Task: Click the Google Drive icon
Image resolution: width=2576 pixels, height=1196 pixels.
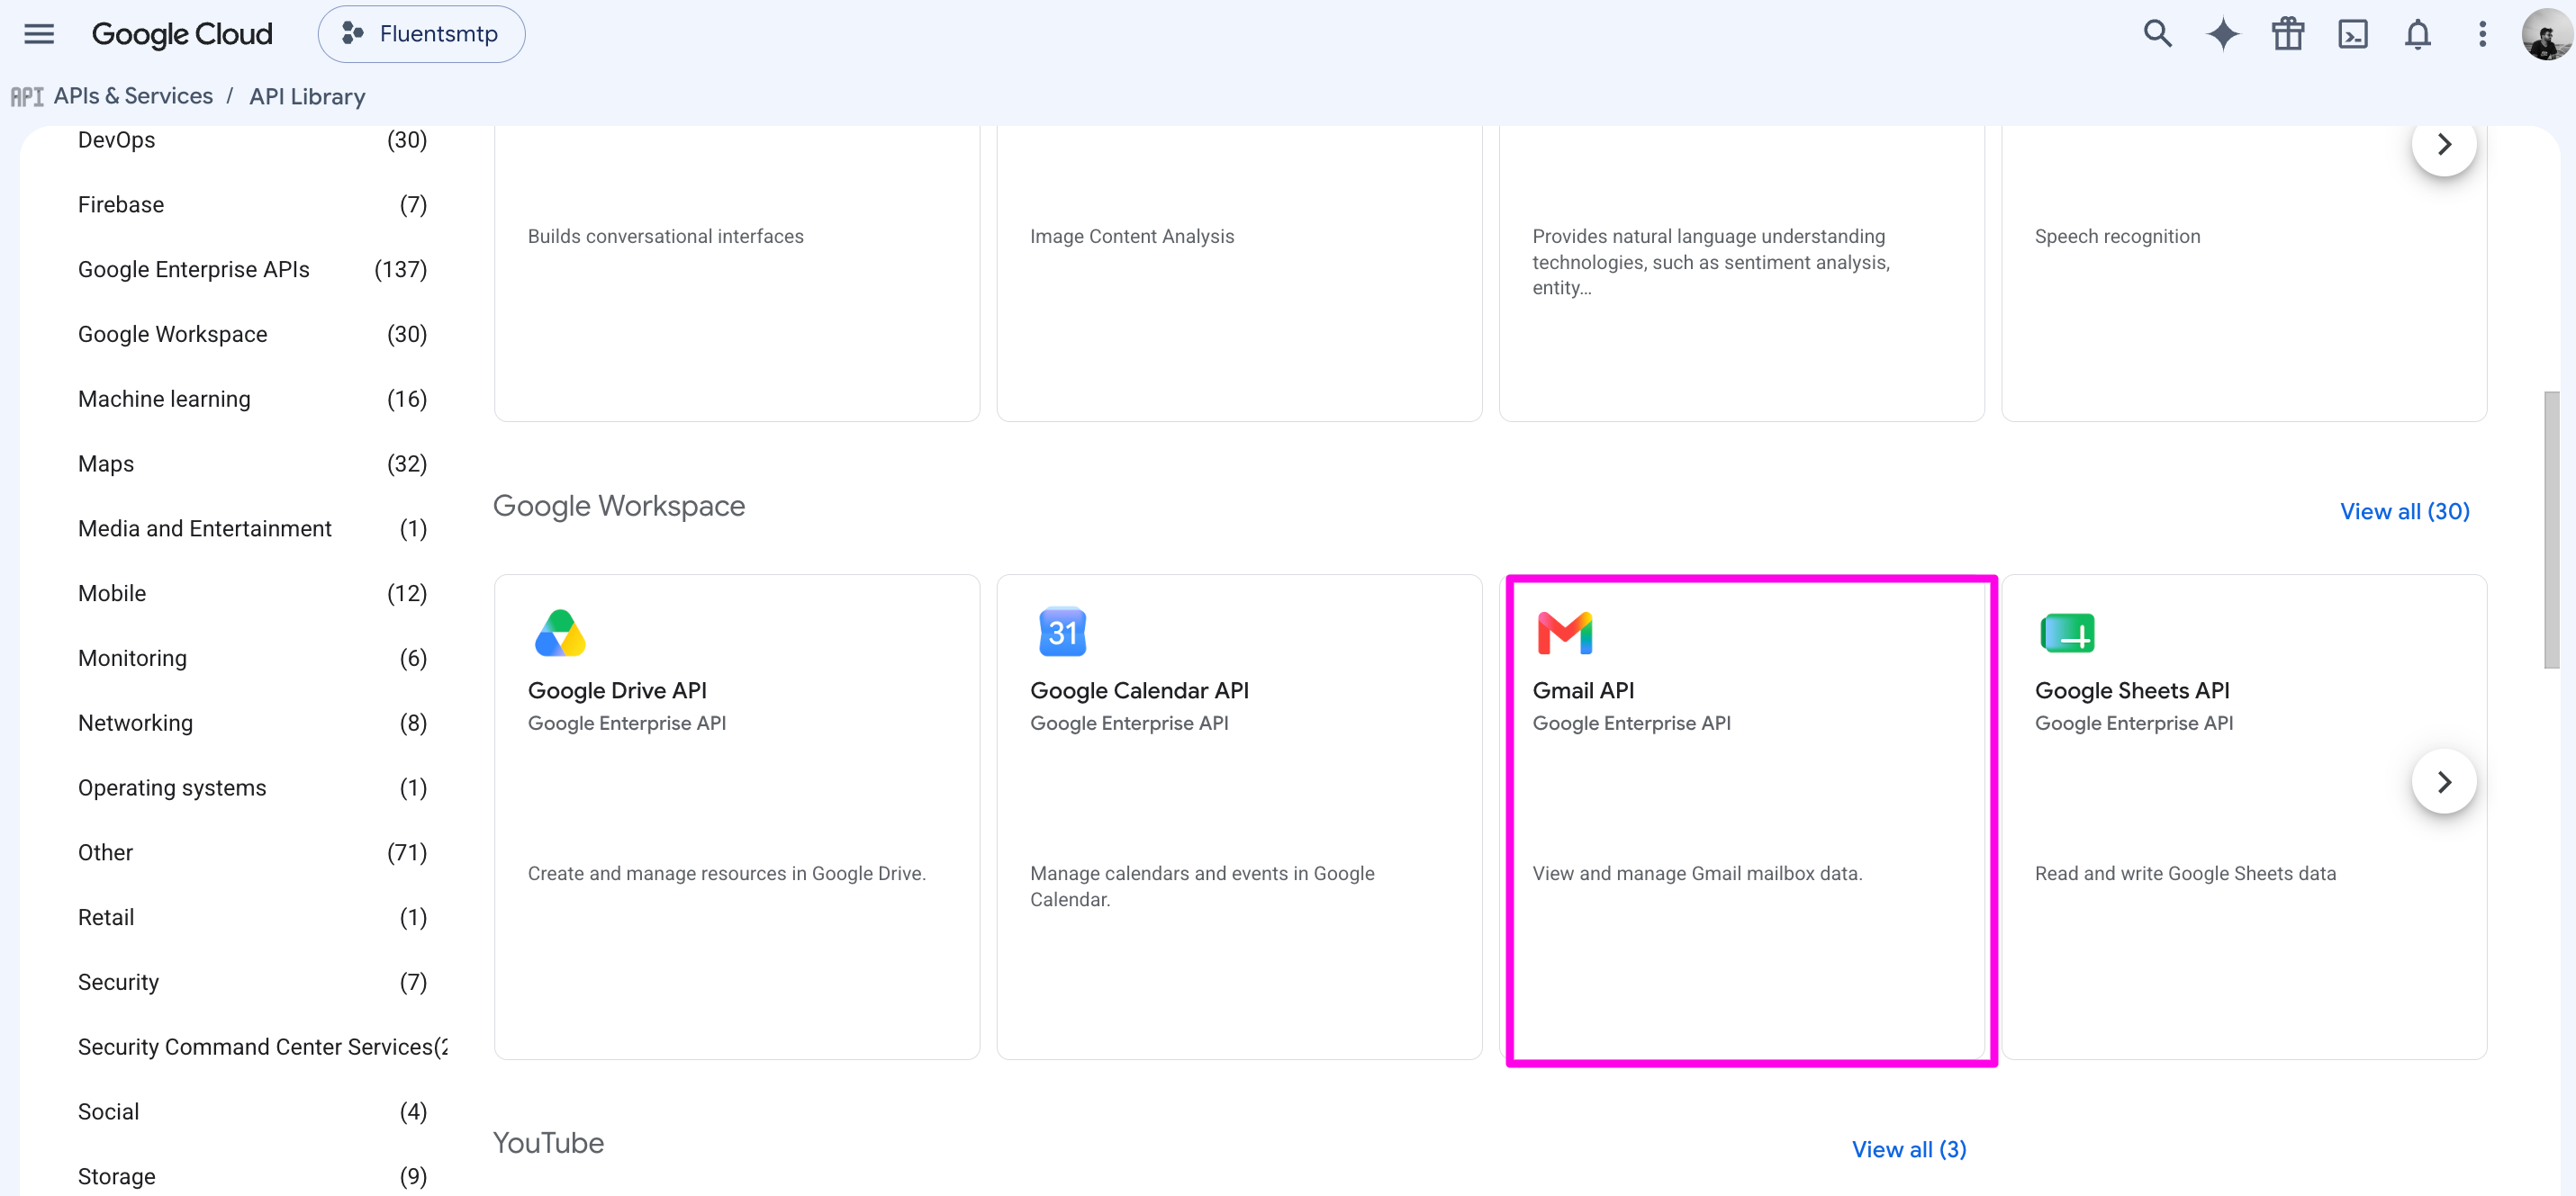Action: point(560,633)
